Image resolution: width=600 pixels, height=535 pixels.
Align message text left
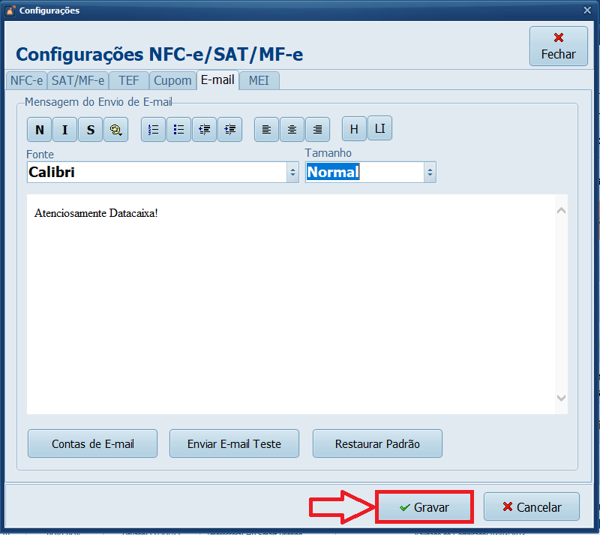266,130
